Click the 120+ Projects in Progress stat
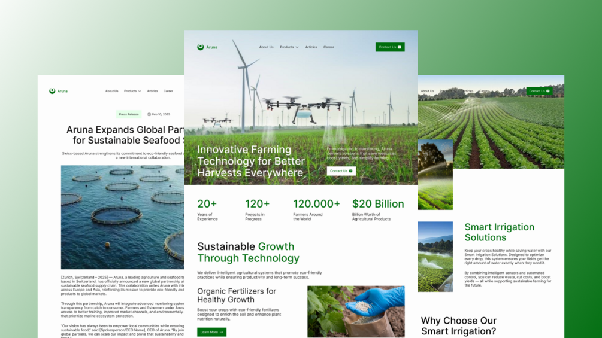The height and width of the screenshot is (338, 602). pos(257,209)
